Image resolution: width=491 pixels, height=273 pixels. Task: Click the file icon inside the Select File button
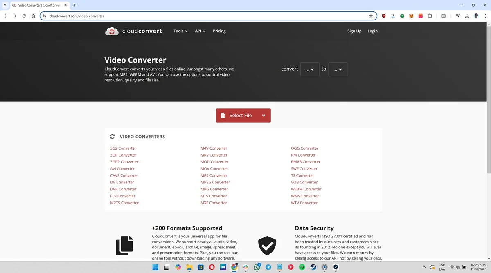[x=223, y=115]
